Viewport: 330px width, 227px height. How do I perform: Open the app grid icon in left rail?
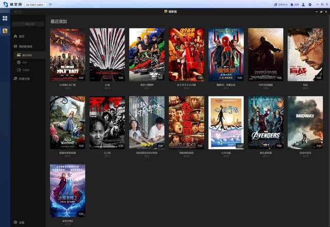(5, 18)
